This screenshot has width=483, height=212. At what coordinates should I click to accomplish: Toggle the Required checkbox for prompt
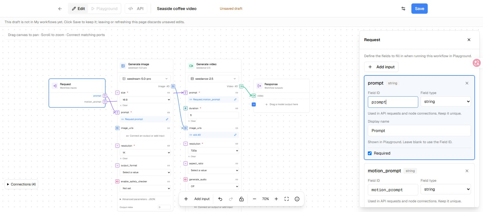370,153
